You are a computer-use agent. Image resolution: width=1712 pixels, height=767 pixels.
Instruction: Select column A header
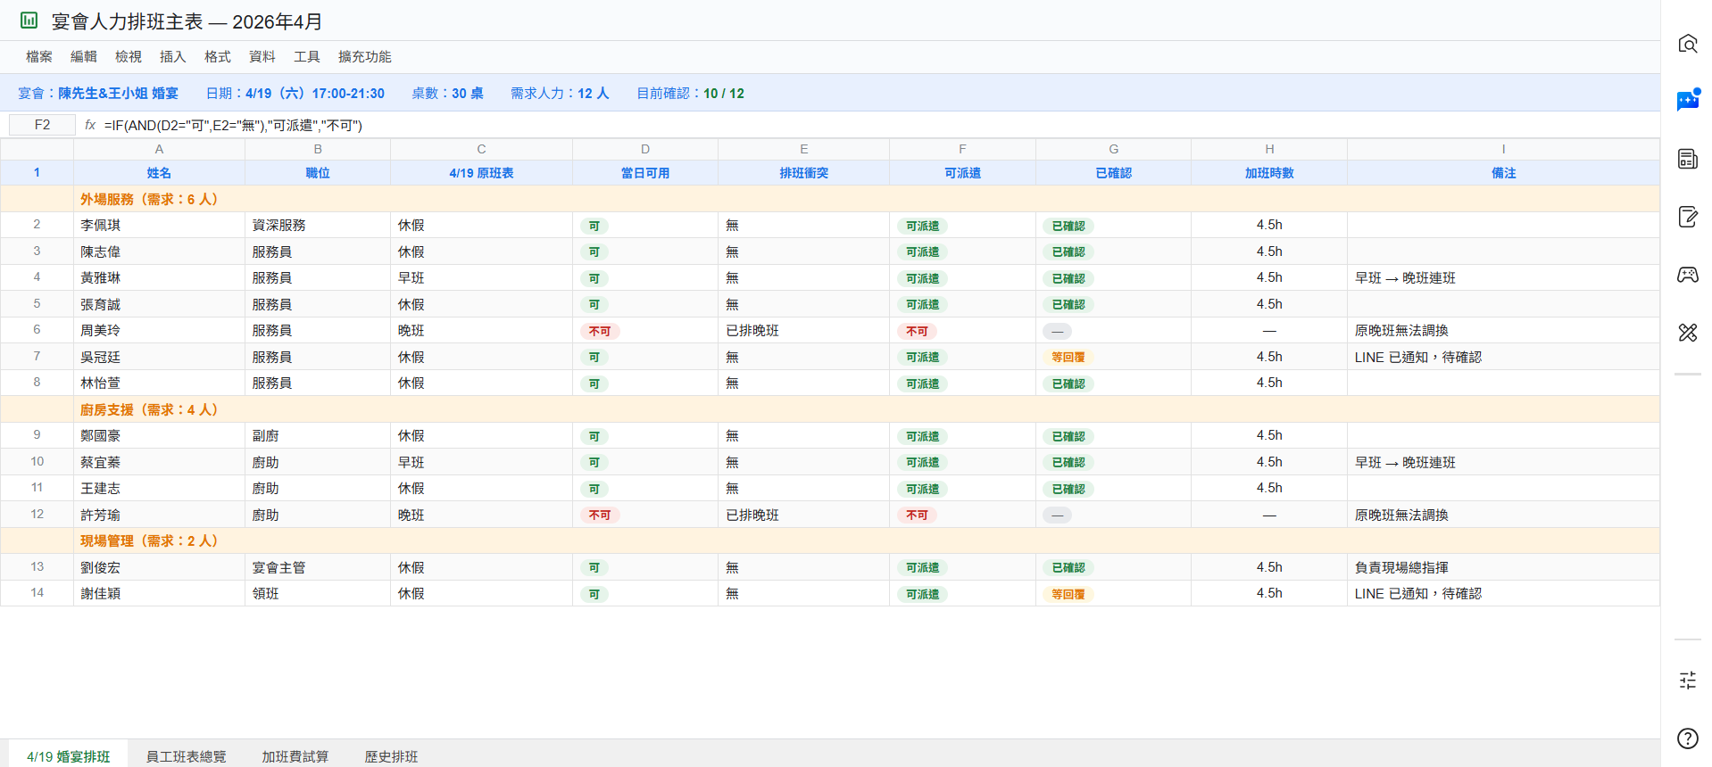click(x=159, y=149)
